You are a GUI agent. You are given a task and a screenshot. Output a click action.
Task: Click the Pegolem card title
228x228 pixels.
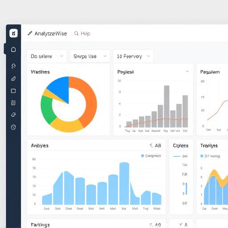tap(210, 72)
